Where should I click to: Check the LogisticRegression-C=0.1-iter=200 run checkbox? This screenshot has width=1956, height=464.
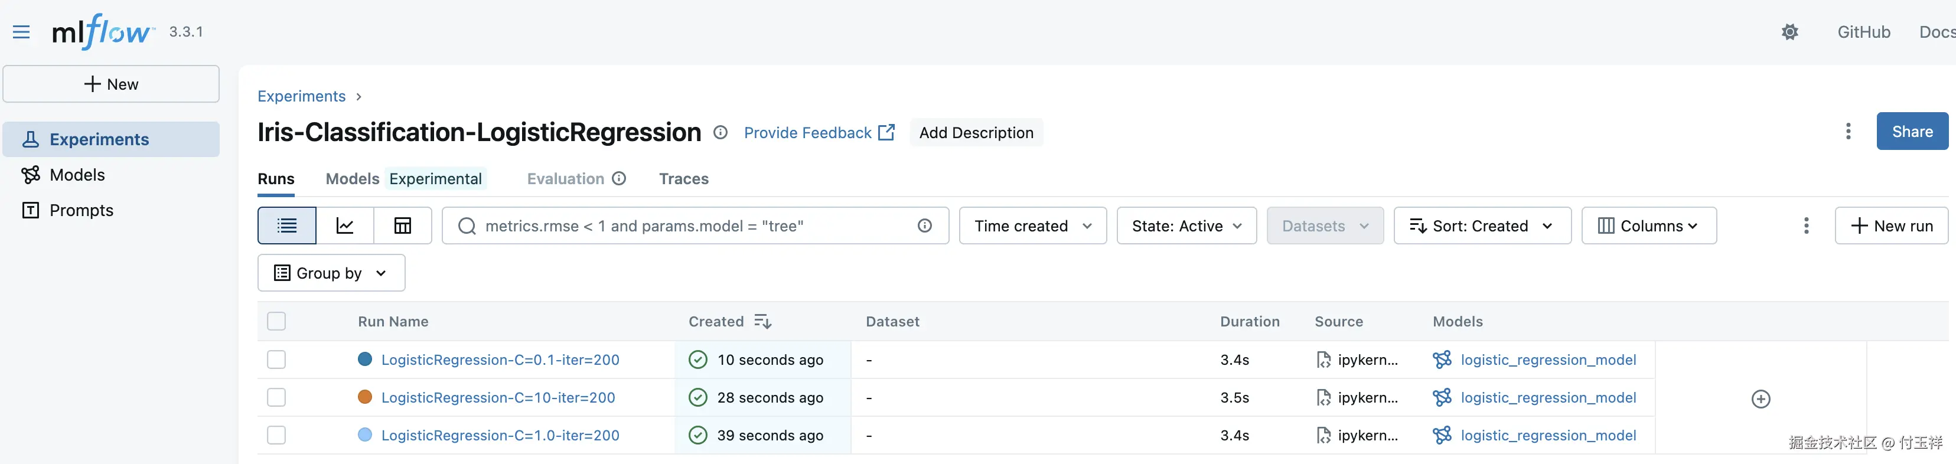(276, 359)
